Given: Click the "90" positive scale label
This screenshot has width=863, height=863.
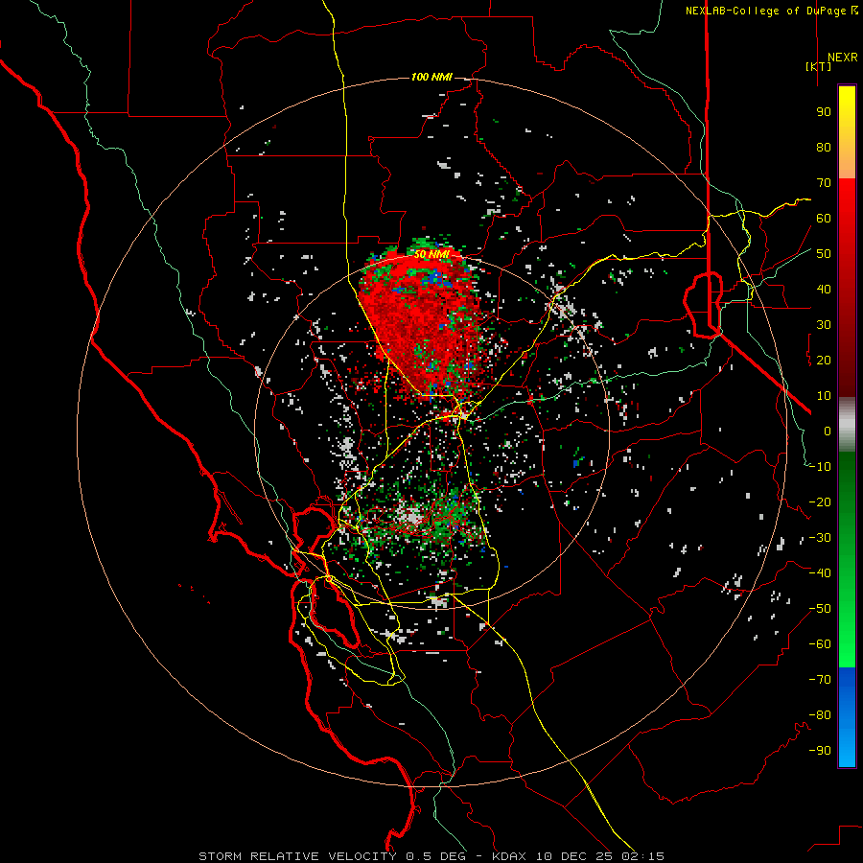Looking at the screenshot, I should (x=824, y=112).
